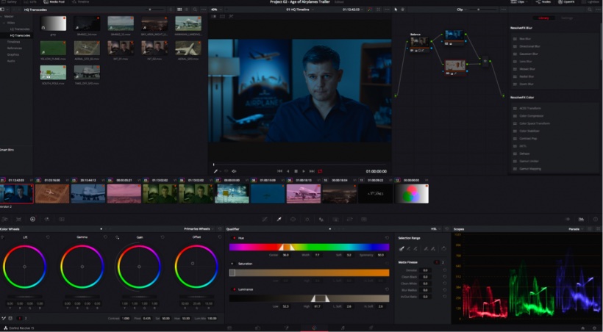Click the Lift wheel reset icon

pyautogui.click(x=48, y=237)
